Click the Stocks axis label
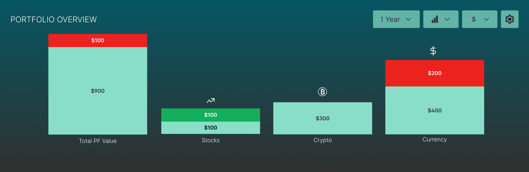Image resolution: width=529 pixels, height=172 pixels. [x=211, y=140]
